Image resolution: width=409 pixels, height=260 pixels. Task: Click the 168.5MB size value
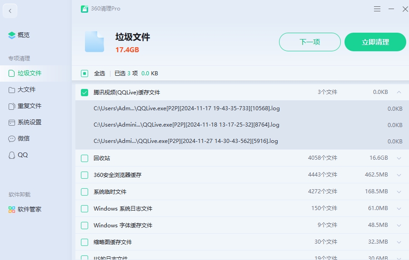376,191
